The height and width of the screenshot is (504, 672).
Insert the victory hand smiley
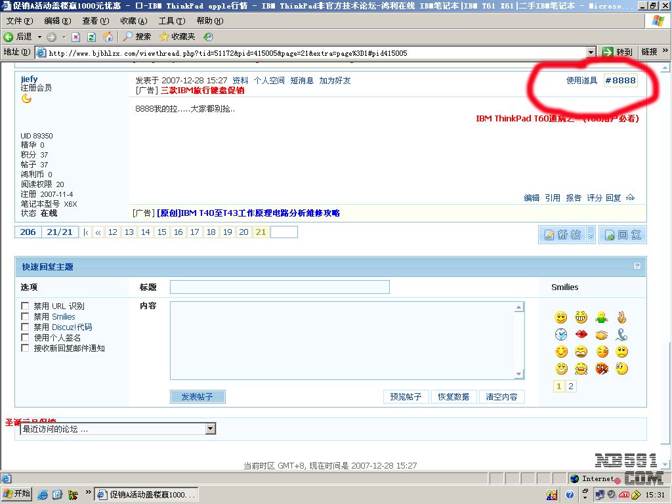pos(621,317)
